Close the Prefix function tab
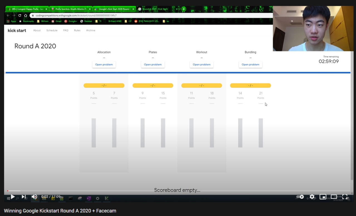356x216 pixels. point(90,9)
